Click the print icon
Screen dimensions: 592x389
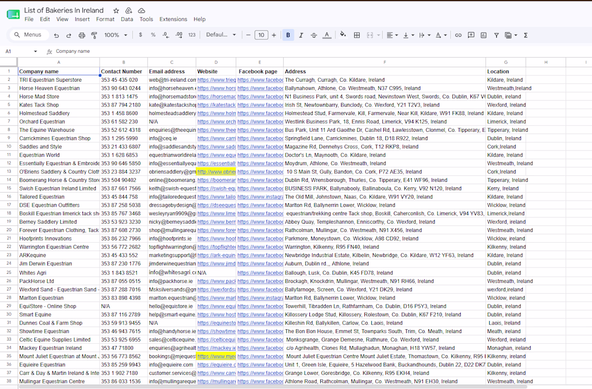(82, 35)
